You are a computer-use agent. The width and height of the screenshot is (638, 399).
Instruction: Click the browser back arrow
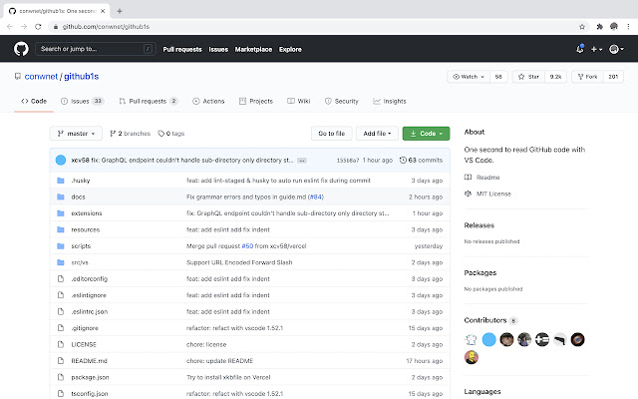[10, 27]
